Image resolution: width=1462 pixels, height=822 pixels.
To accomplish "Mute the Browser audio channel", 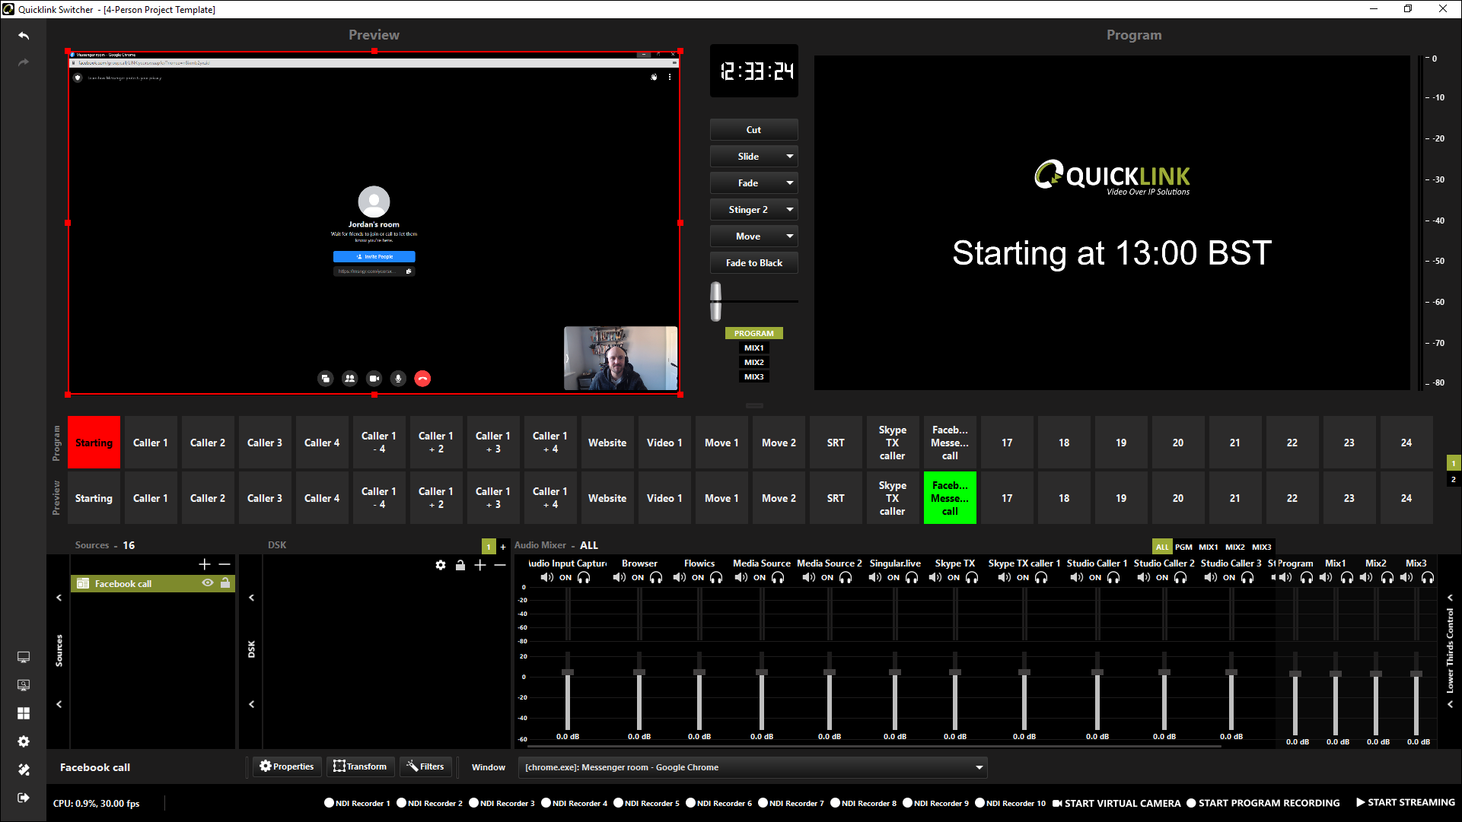I will pos(619,578).
